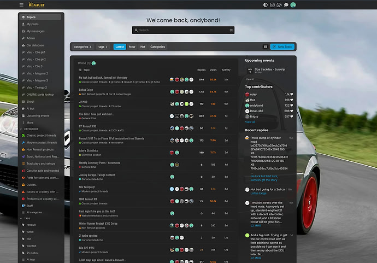Open Classic project threads category
The height and width of the screenshot is (263, 377).
point(40,136)
